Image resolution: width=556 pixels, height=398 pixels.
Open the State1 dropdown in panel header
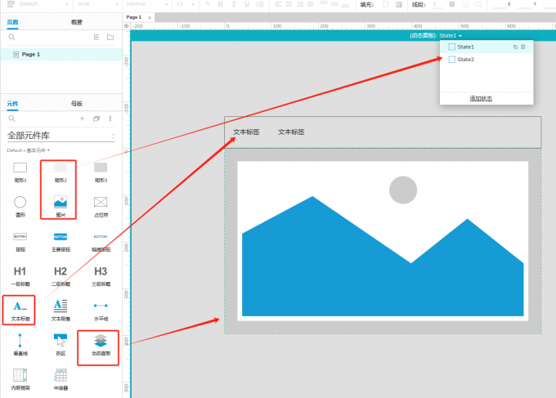point(451,36)
